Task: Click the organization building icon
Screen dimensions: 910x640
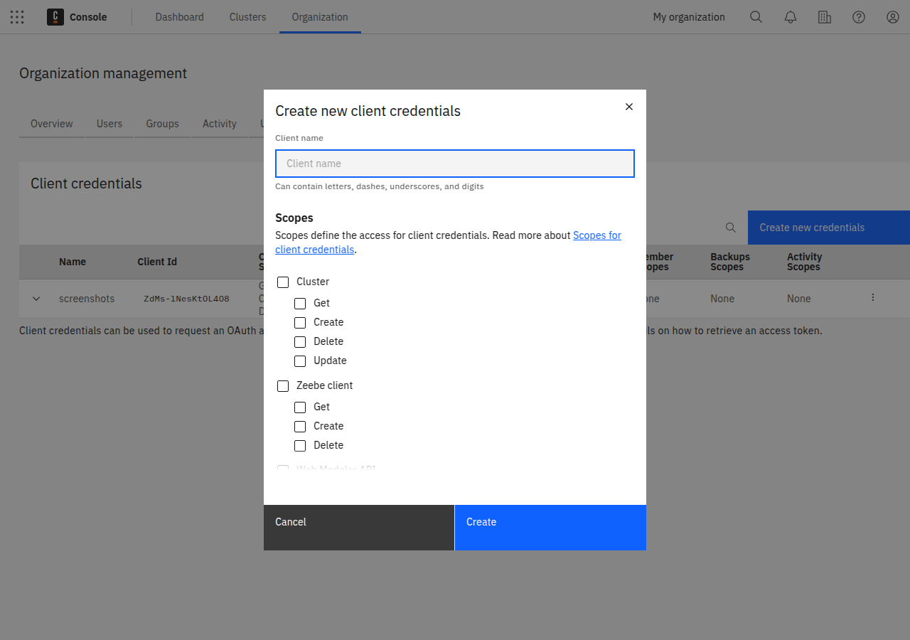Action: (824, 17)
